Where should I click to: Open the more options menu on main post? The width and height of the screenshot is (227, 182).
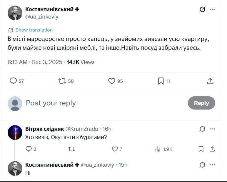[x=212, y=9]
